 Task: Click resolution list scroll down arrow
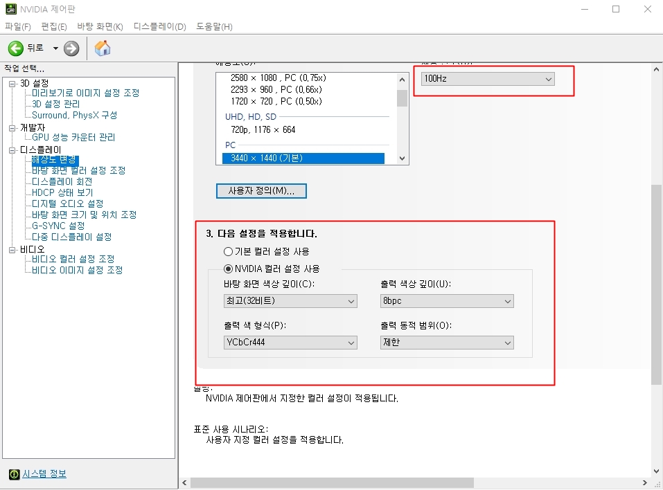(402, 158)
